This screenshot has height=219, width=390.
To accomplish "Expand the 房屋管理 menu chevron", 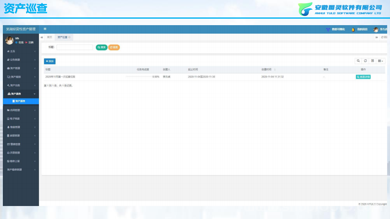I will pos(35,136).
